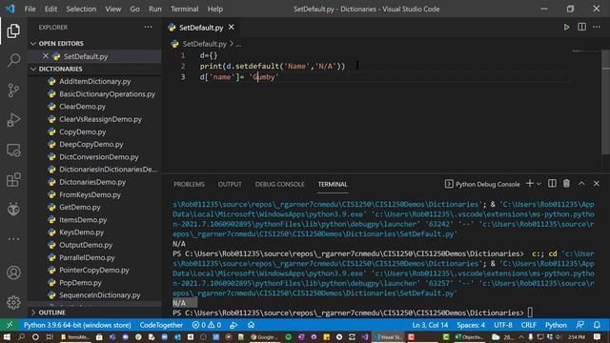The height and width of the screenshot is (343, 610).
Task: Click the errors and warnings status indicator
Action: pos(206,325)
